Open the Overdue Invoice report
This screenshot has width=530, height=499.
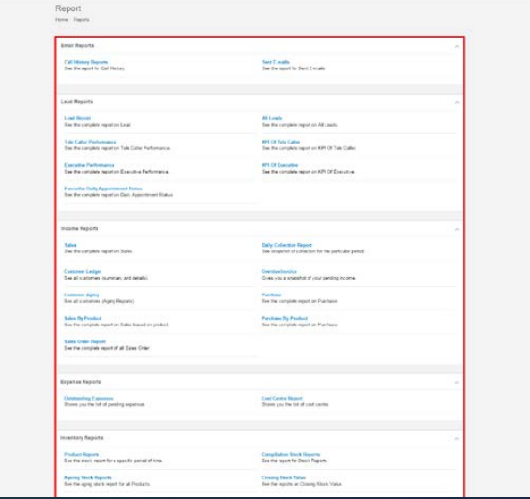[x=279, y=271]
